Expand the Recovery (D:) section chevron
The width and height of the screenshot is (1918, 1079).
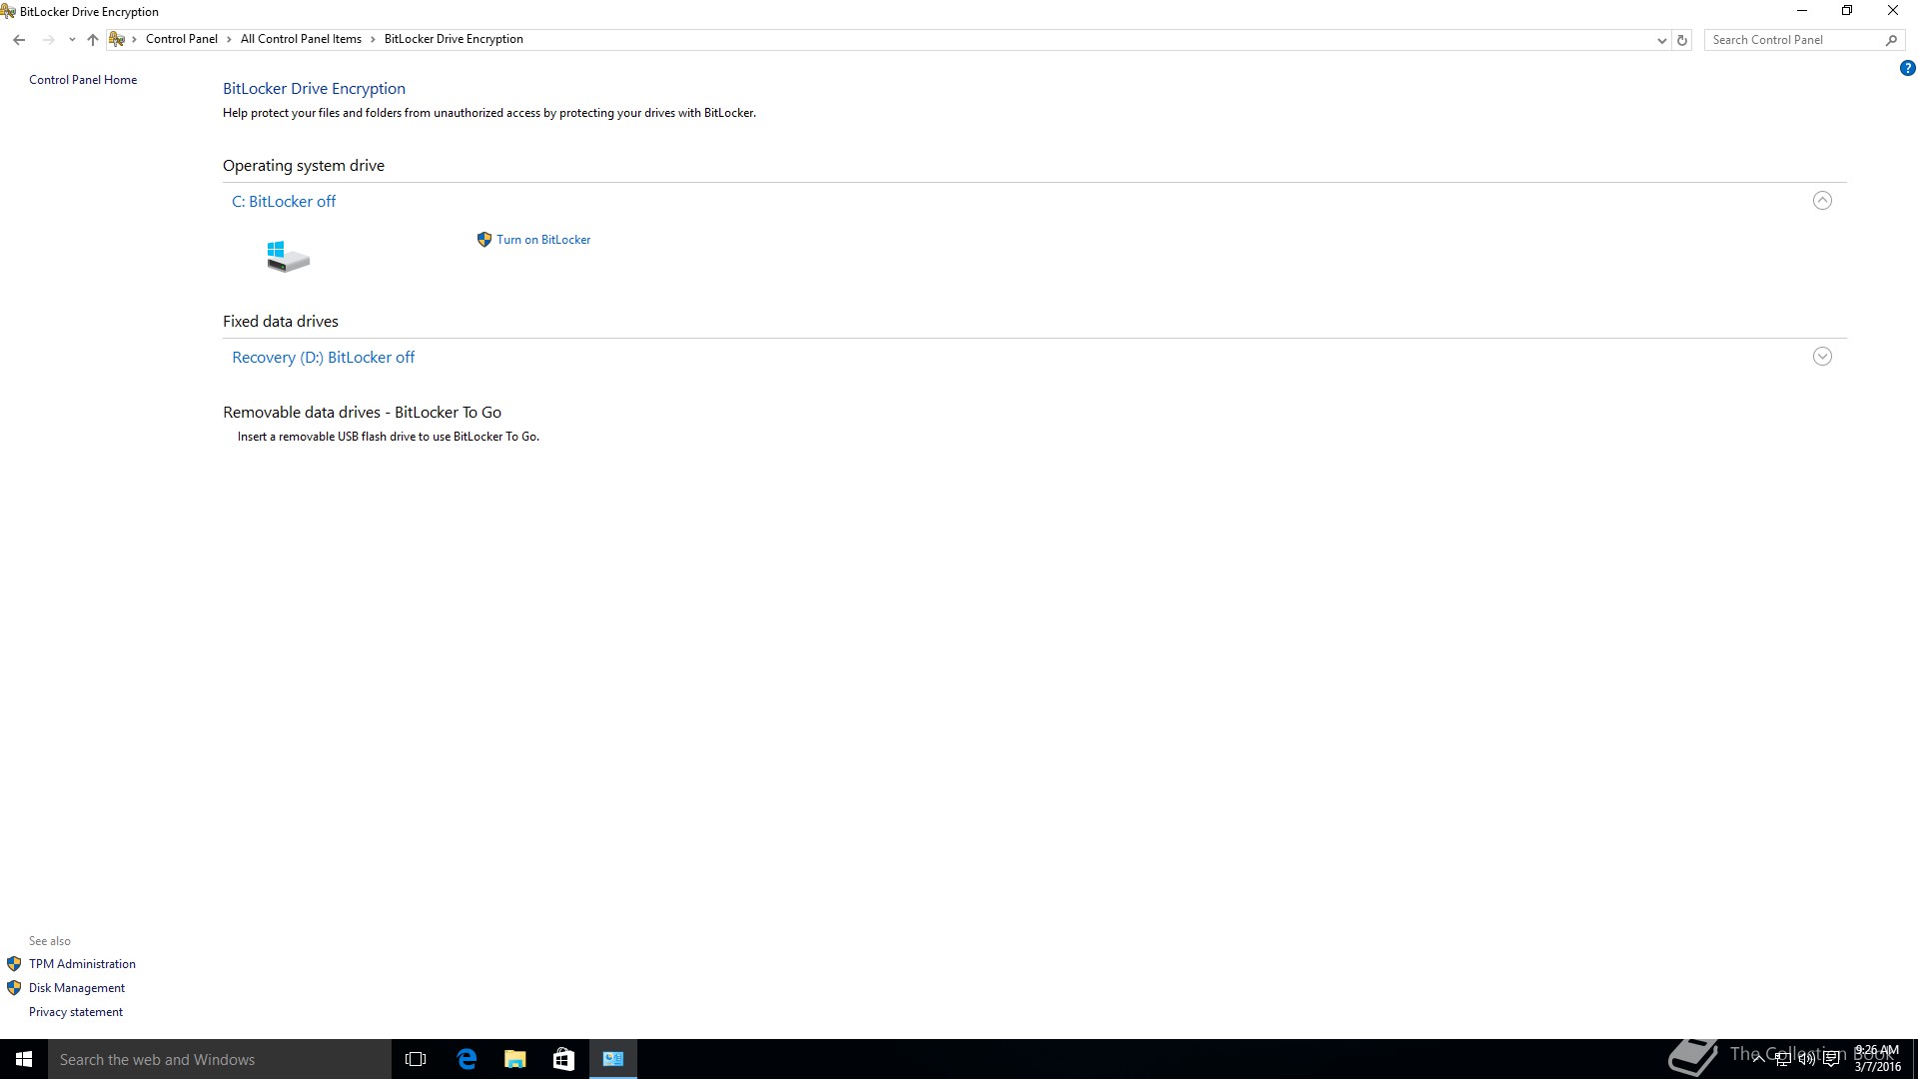click(x=1822, y=357)
